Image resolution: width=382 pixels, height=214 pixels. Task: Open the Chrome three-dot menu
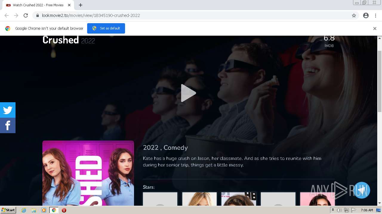(x=375, y=15)
